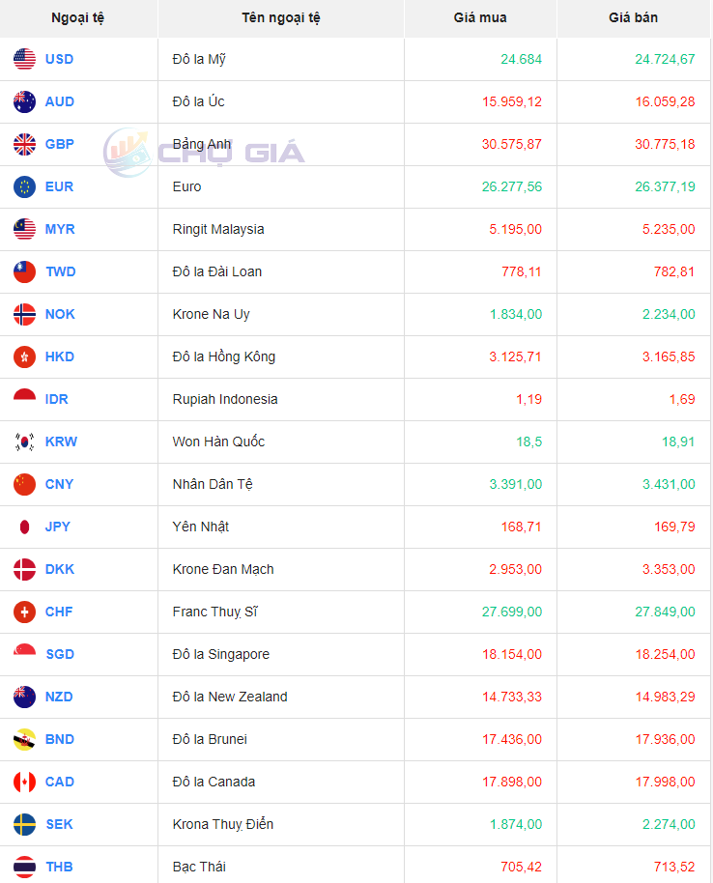
Task: Click the European Union flag icon
Action: [25, 186]
